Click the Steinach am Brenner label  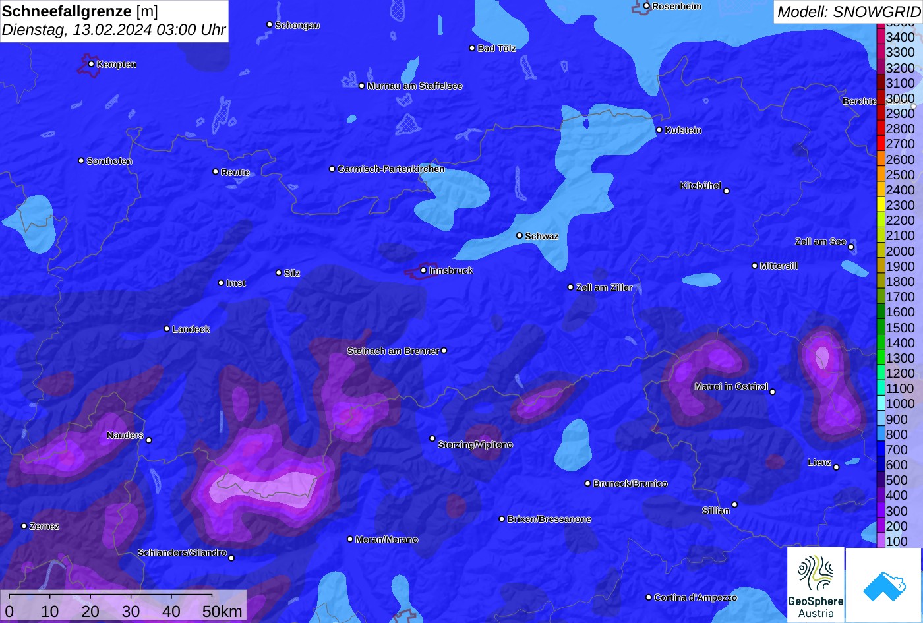pos(393,351)
